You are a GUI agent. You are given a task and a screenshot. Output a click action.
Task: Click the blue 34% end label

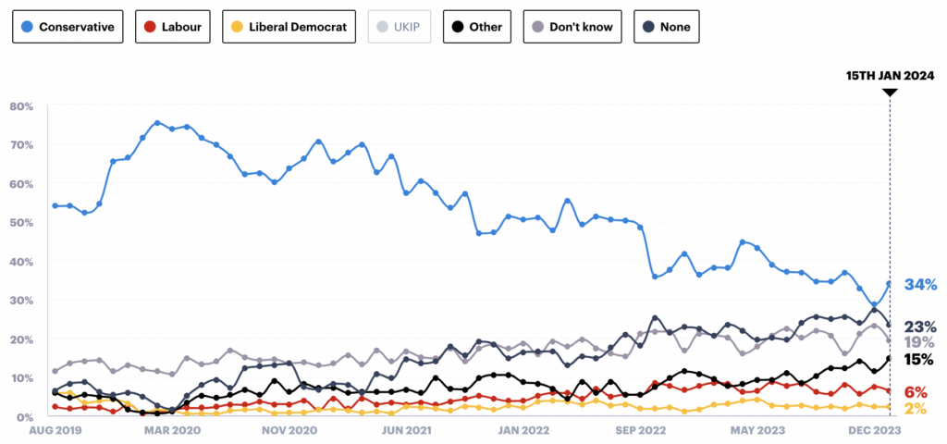tap(920, 284)
